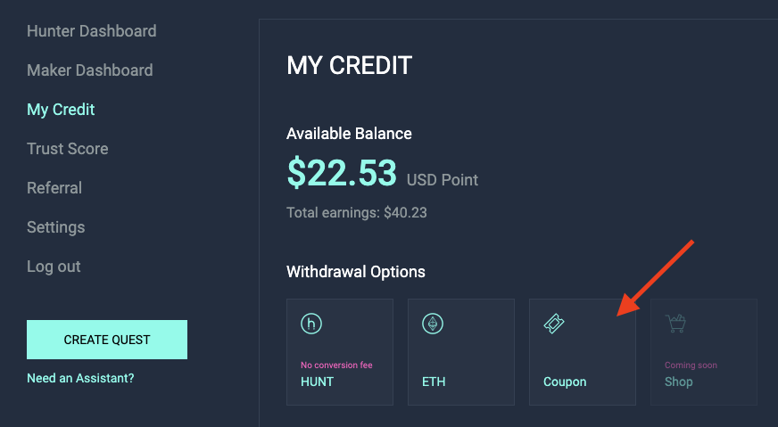Click the Total earnings $40.23 text
Screen dimensions: 778x427
coord(357,213)
